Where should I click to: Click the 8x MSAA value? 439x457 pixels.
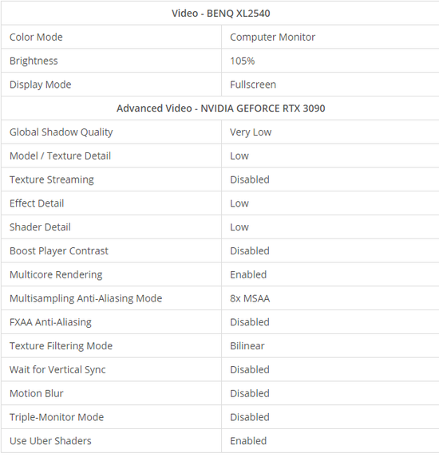tap(250, 298)
